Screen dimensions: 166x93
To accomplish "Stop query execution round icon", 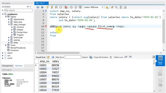I will coord(61,7).
